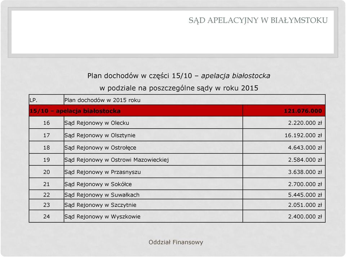Viewport: 346px width, 257px height.
Task: Click 'Sąd Rejonowy w Suwałkach'
Action: pos(102,195)
